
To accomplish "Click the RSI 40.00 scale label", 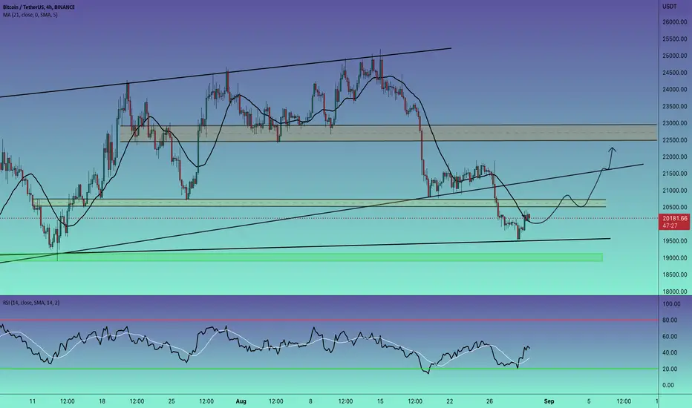I will point(670,352).
